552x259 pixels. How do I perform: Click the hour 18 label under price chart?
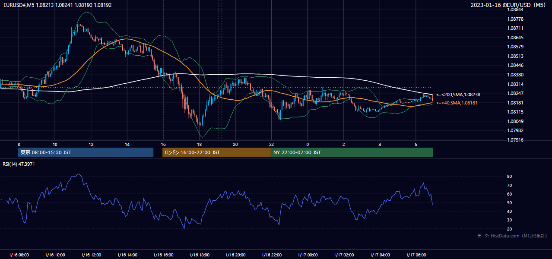(199, 144)
